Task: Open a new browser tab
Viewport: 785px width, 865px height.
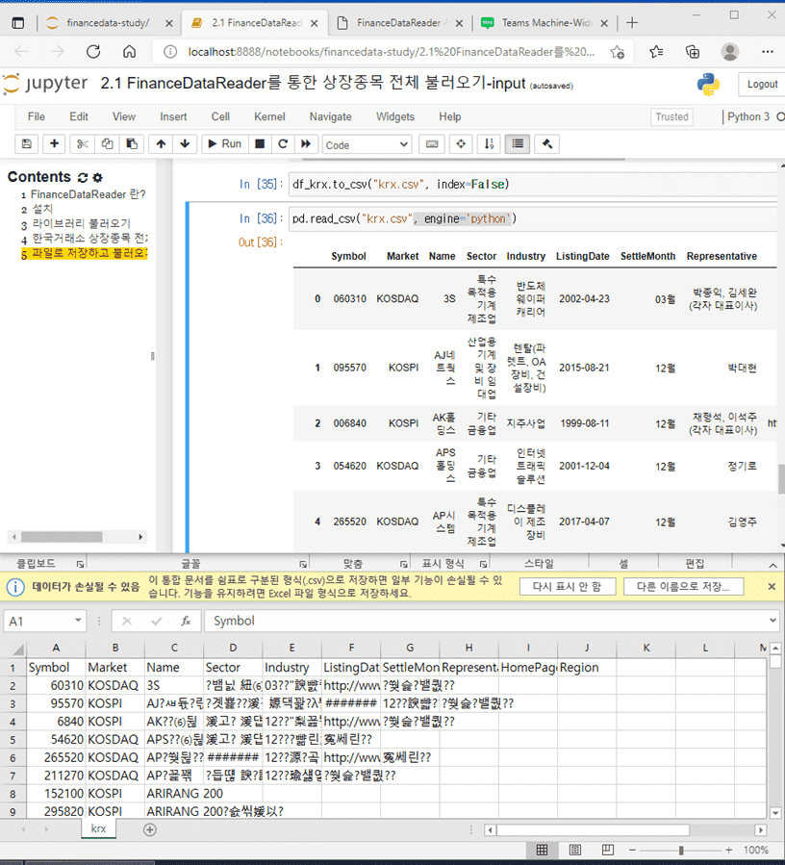Action: 632,23
